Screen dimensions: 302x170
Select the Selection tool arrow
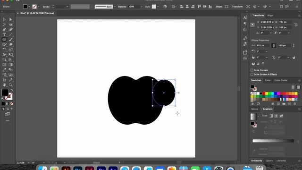pyautogui.click(x=4, y=19)
